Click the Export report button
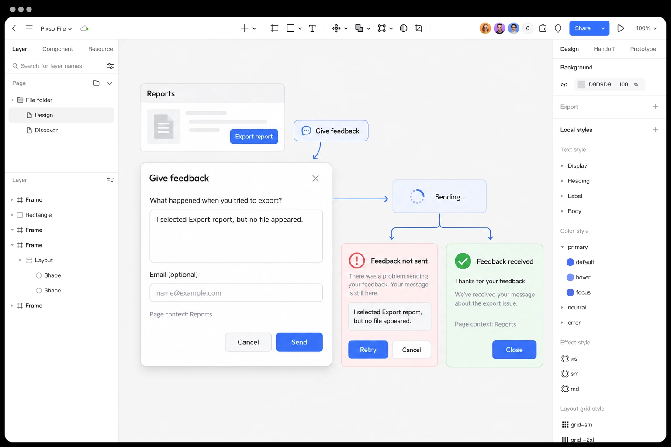Viewport: 671px width, 447px height. pos(254,136)
